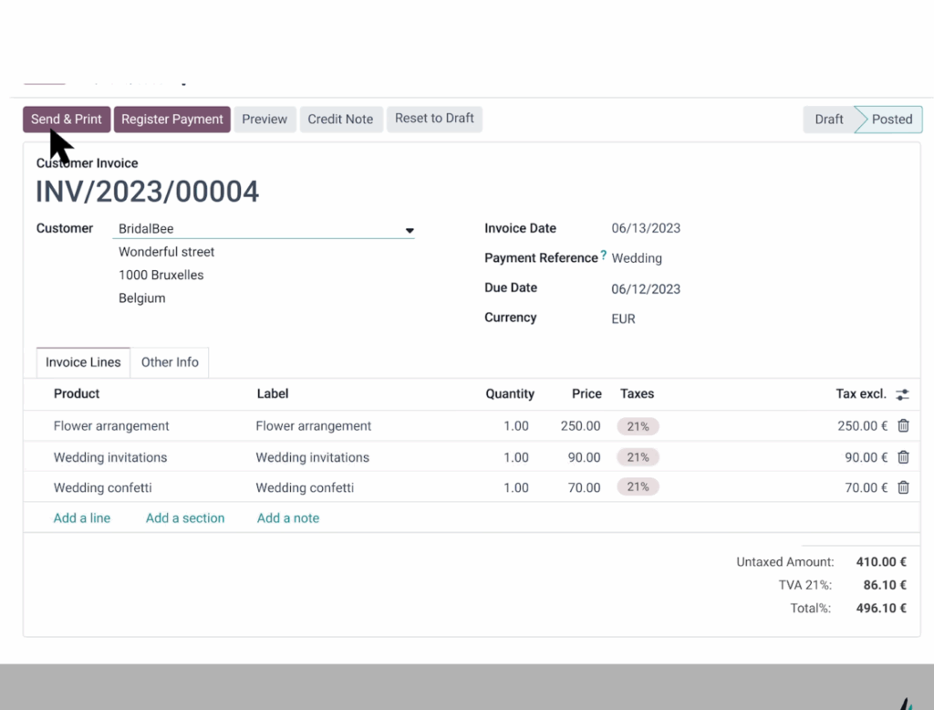Screen dimensions: 934x710
Task: Click the Payment Reference help question mark
Action: coord(604,256)
